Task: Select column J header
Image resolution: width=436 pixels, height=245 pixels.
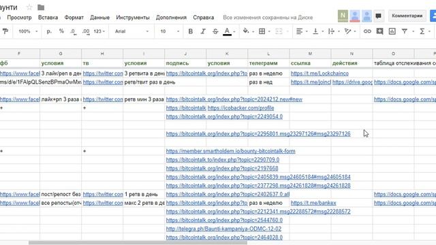Action: tap(185, 54)
